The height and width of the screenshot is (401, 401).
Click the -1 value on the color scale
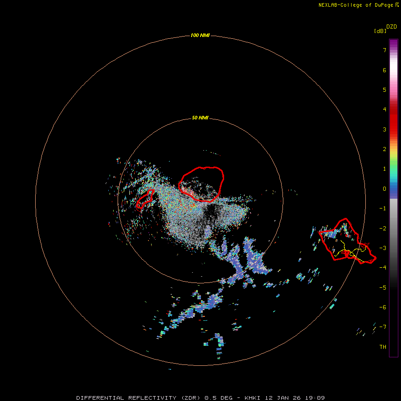pos(383,209)
